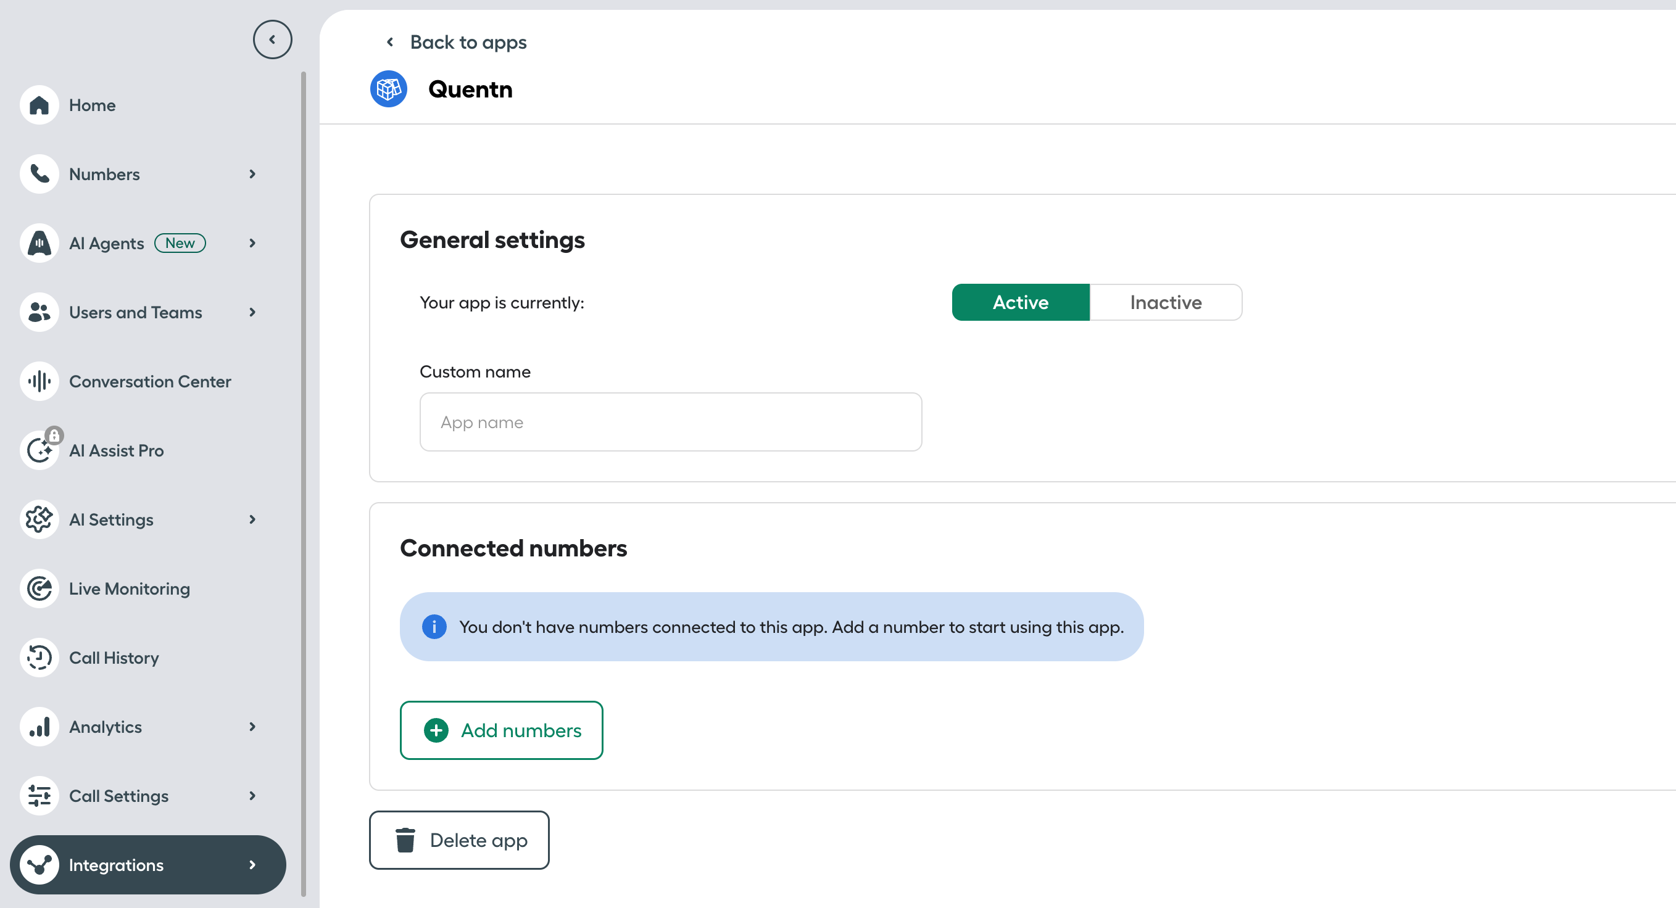Select the Integrations menu item
The image size is (1676, 908).
coord(148,864)
